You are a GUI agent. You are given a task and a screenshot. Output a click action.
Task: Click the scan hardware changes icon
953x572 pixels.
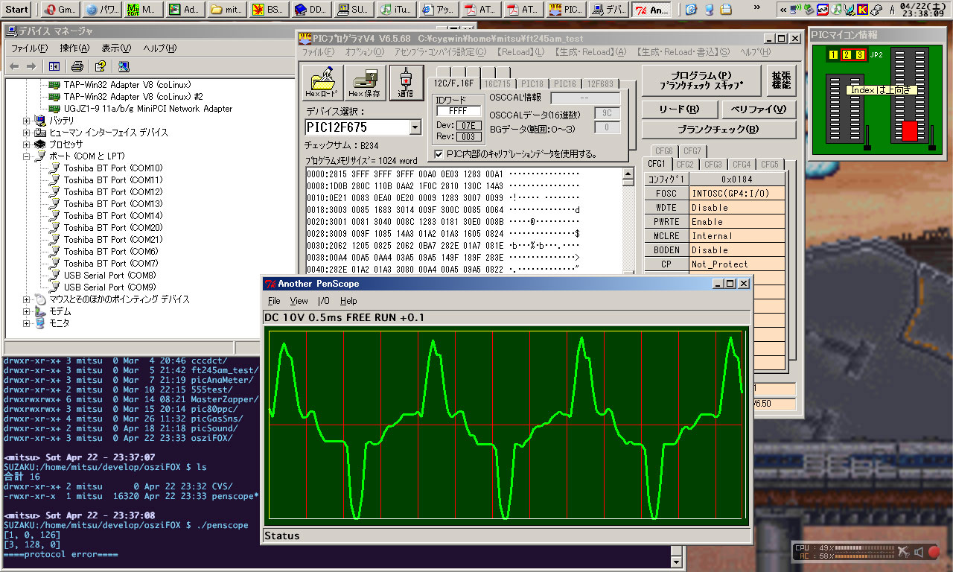pos(124,66)
